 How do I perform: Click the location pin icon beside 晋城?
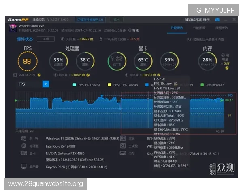coord(130,30)
